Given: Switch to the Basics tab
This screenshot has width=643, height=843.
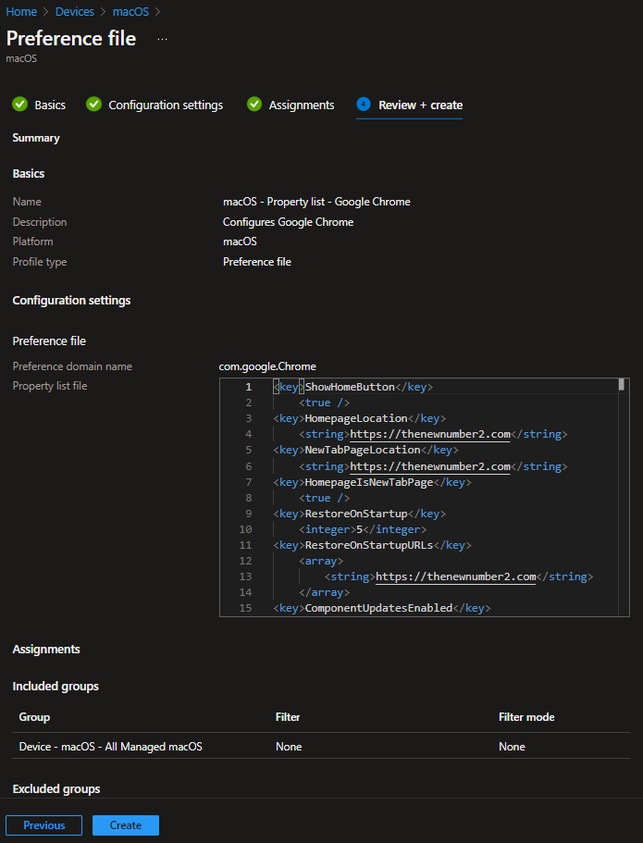Looking at the screenshot, I should (x=50, y=105).
